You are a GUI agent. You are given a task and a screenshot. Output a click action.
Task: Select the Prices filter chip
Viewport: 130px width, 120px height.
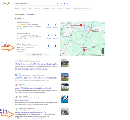(31, 9)
